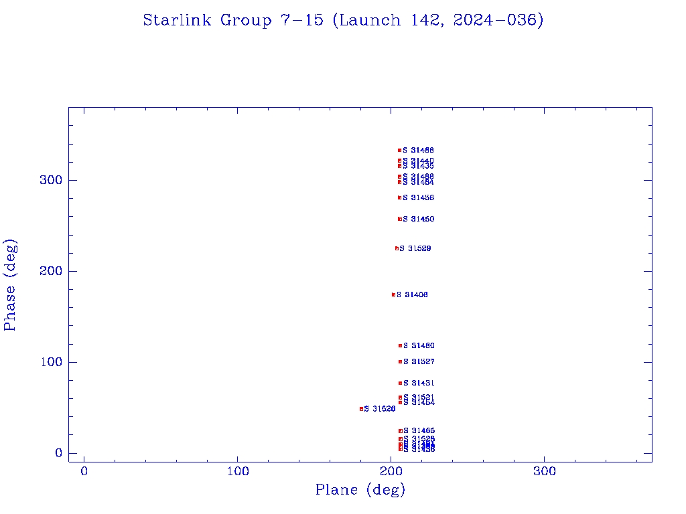Select red marker beside 'S 31526'

pyautogui.click(x=361, y=409)
